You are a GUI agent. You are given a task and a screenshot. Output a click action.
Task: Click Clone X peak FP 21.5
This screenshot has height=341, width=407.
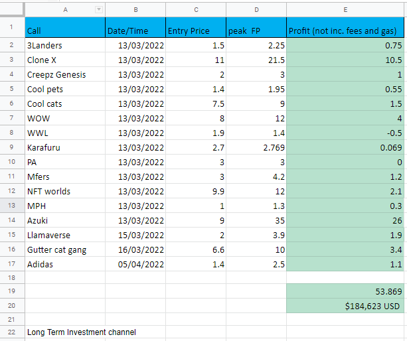point(256,60)
